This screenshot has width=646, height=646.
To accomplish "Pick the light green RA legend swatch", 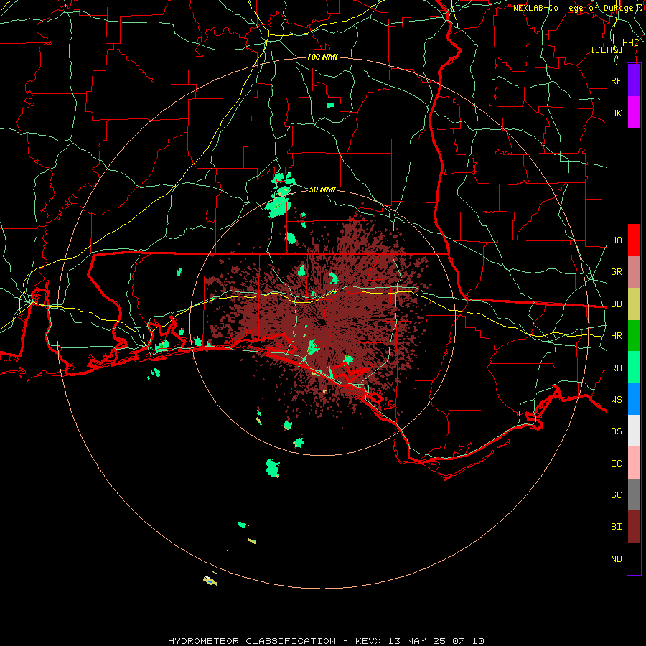I will (634, 368).
